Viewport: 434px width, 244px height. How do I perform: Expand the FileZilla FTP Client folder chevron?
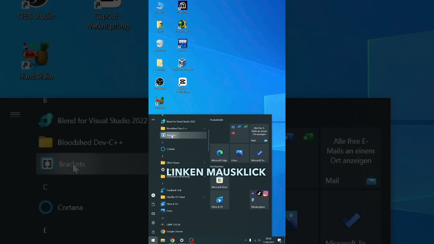[204, 197]
